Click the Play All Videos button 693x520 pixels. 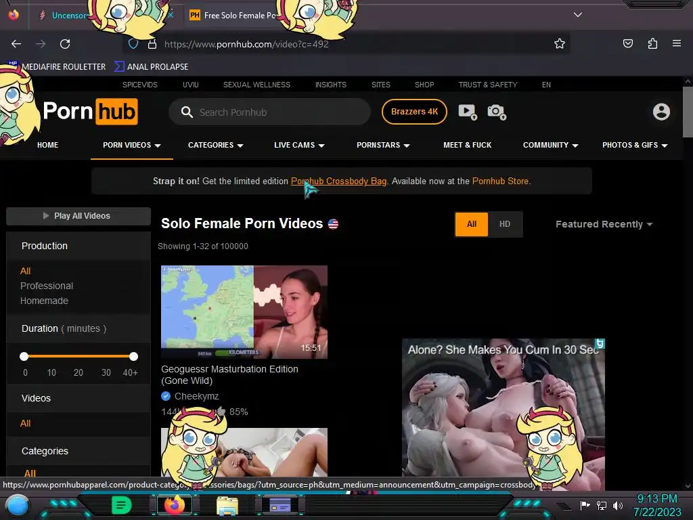click(79, 216)
